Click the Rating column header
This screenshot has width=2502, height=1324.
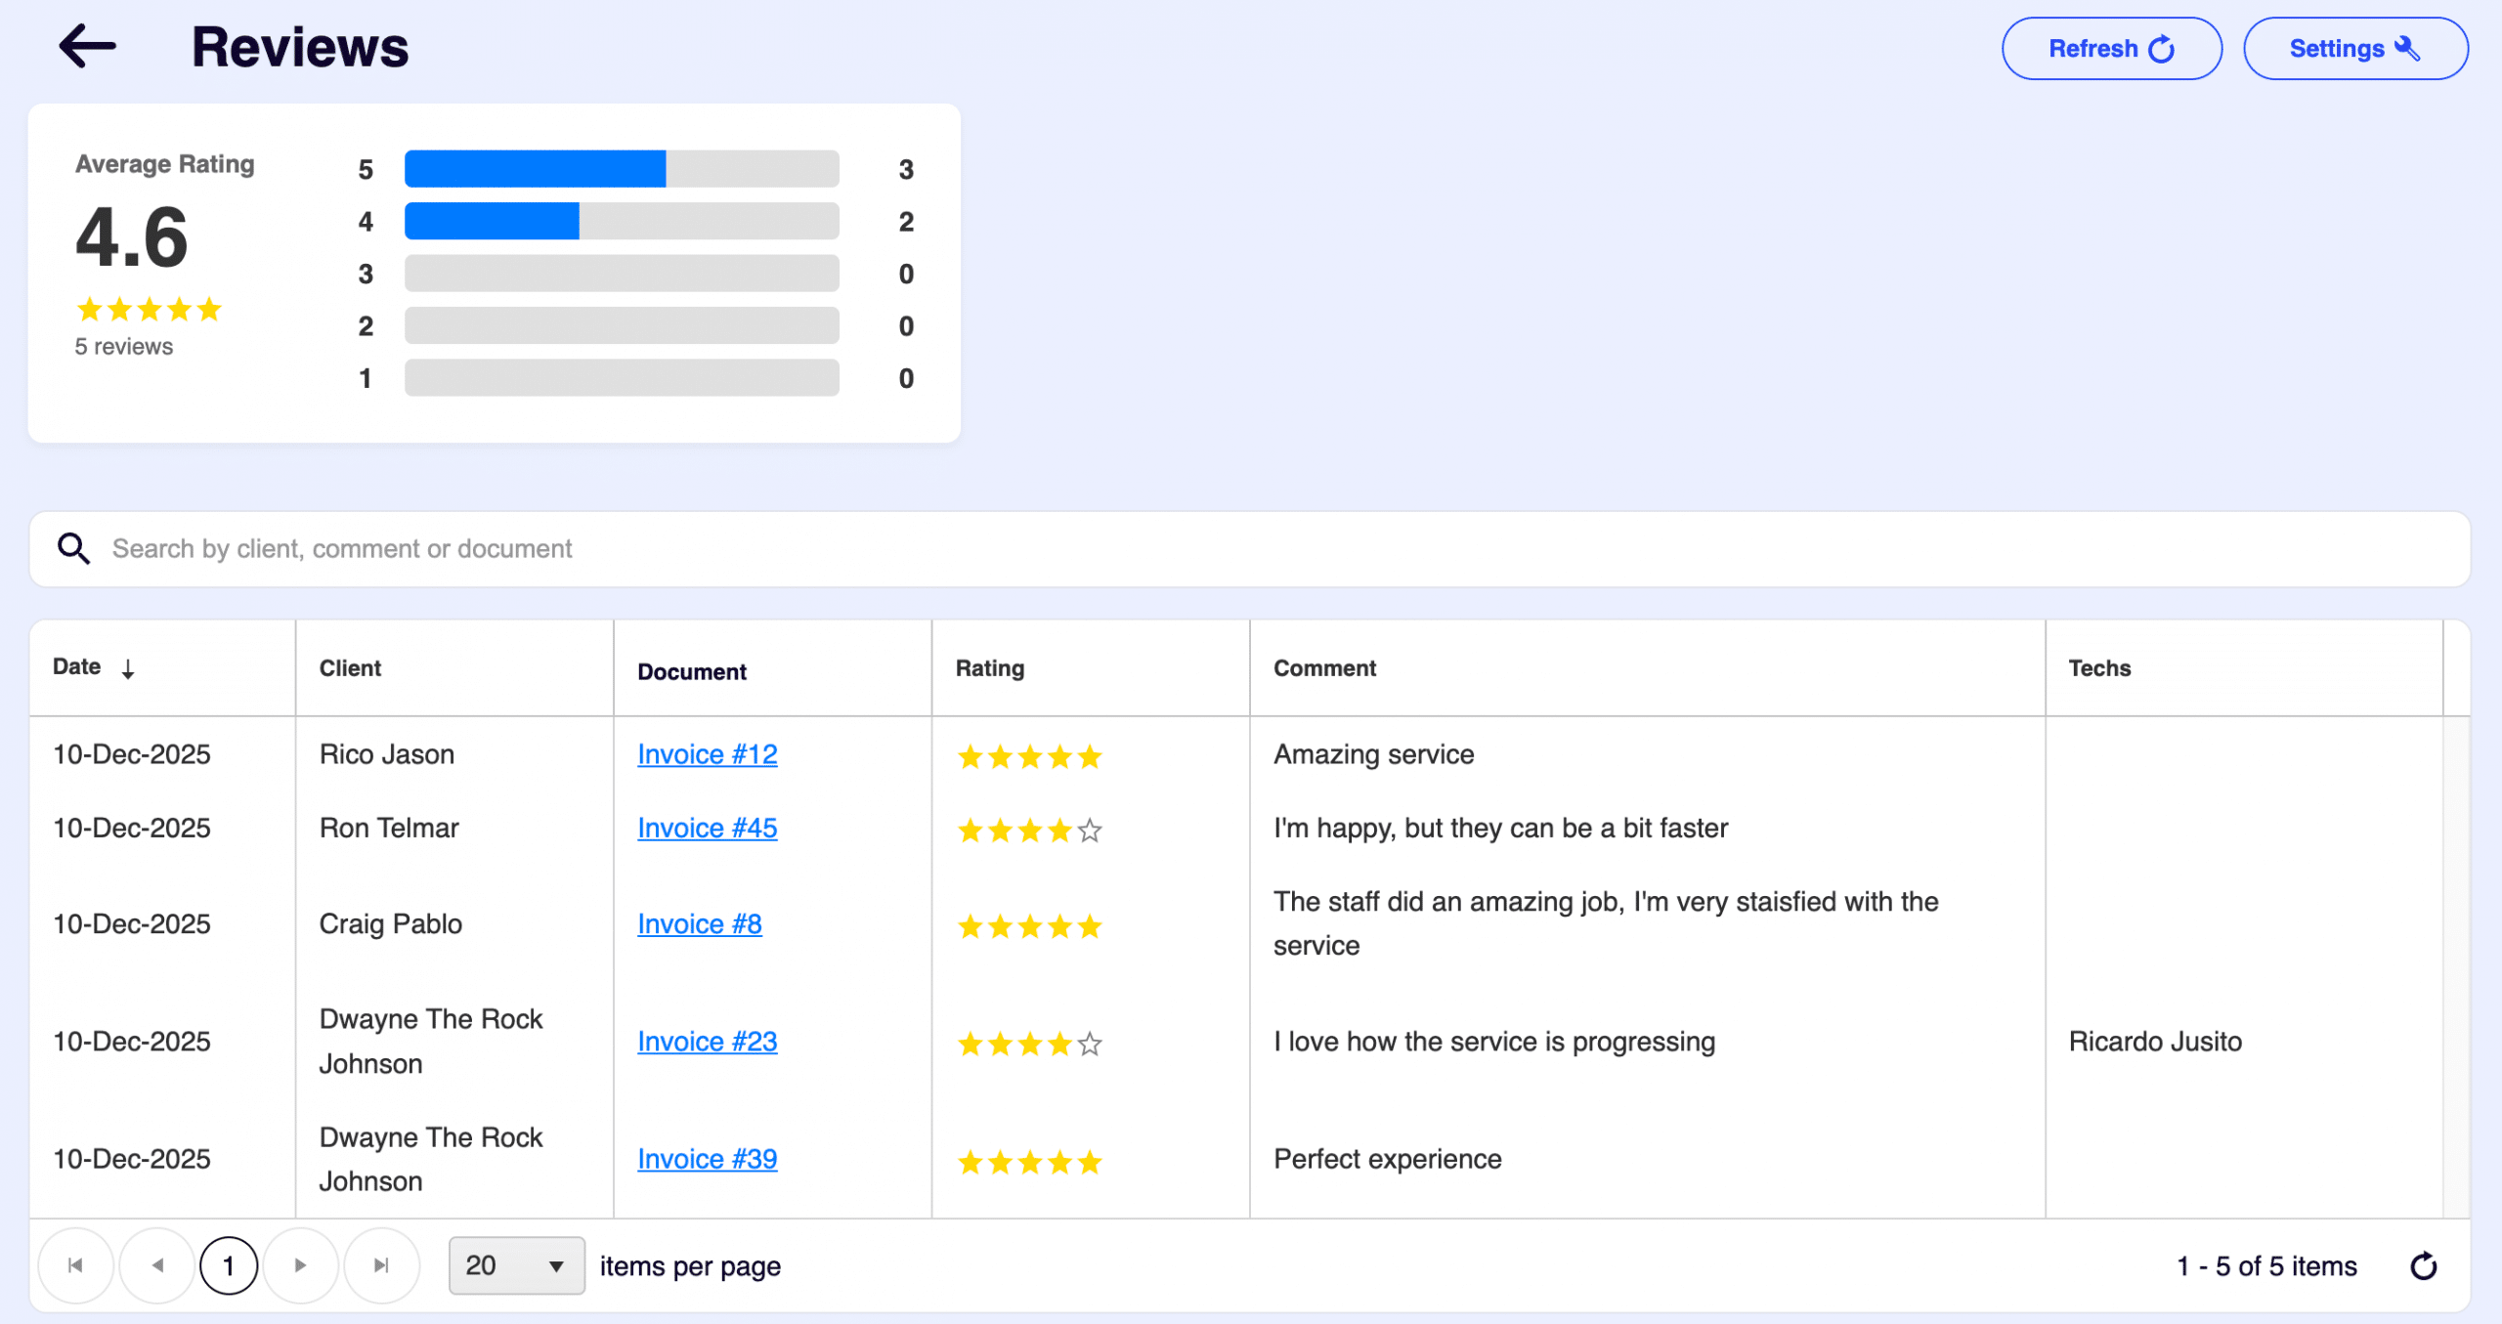point(989,668)
